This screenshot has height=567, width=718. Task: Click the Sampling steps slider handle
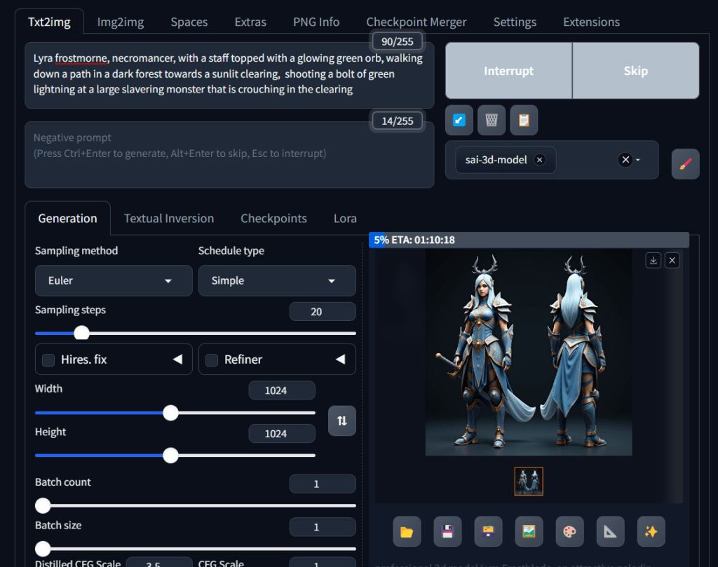[x=82, y=333]
